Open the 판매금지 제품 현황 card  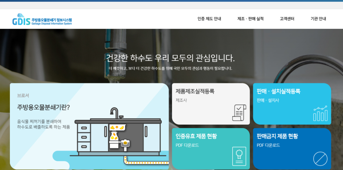(292, 149)
